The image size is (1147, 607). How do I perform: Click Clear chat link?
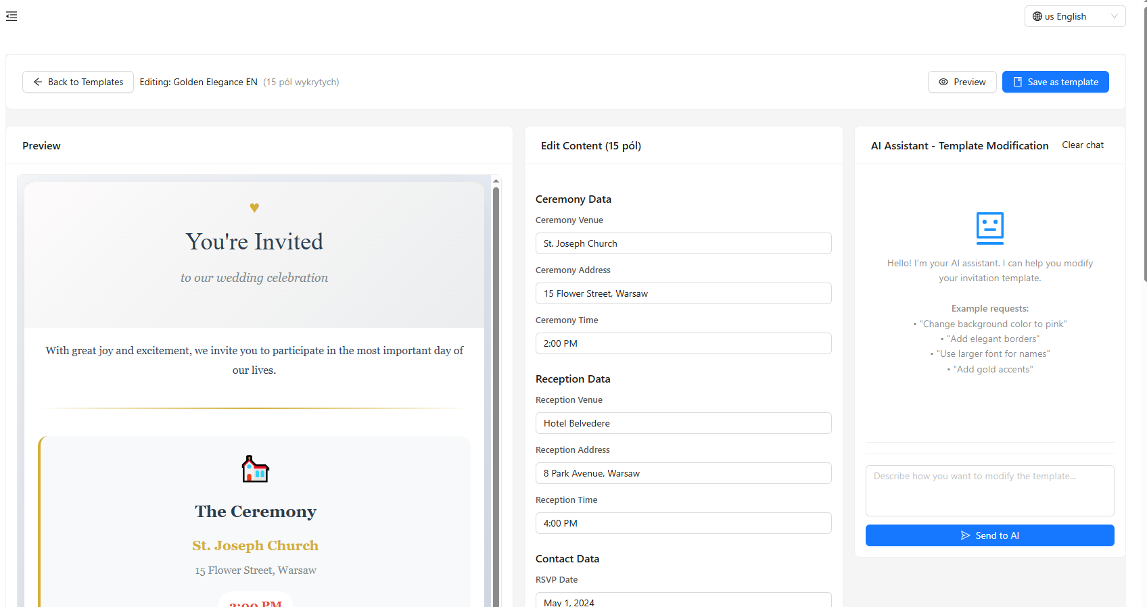coord(1082,145)
